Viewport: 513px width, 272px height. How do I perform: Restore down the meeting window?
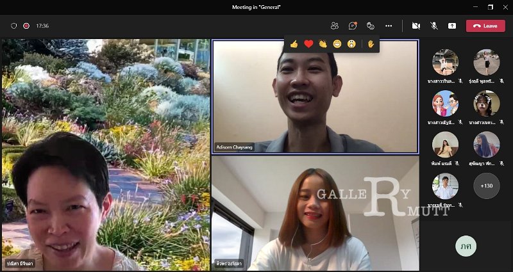(491, 7)
